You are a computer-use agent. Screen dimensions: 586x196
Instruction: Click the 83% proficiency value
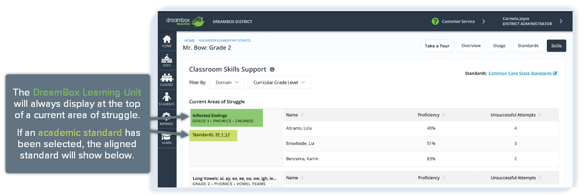[431, 158]
